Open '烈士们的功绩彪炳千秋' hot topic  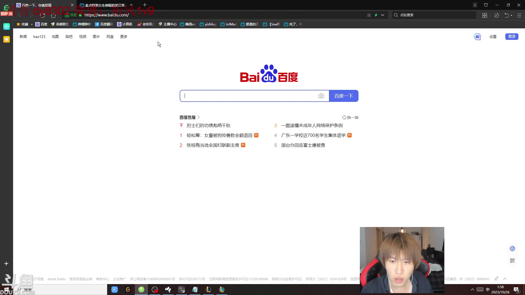(209, 126)
